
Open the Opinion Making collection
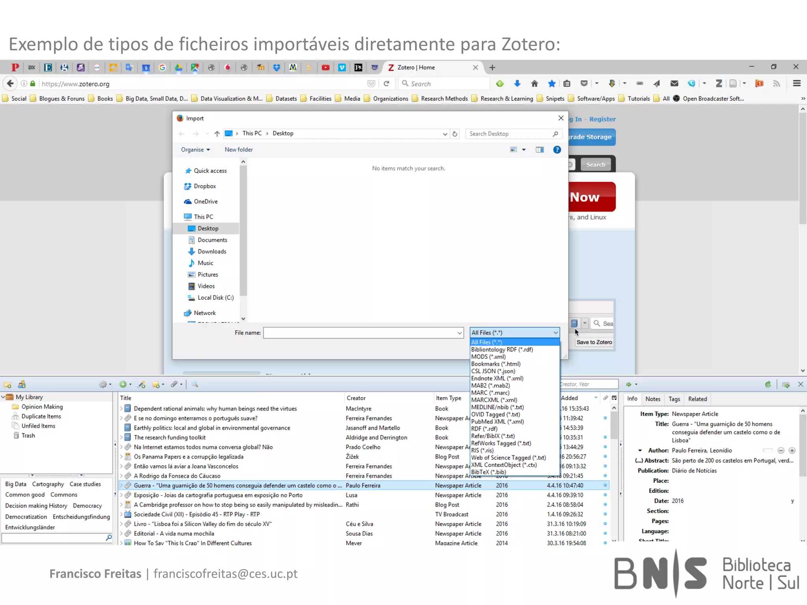tap(42, 407)
